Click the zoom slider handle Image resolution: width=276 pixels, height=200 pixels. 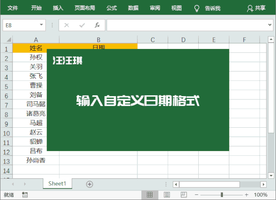pyautogui.click(x=222, y=195)
